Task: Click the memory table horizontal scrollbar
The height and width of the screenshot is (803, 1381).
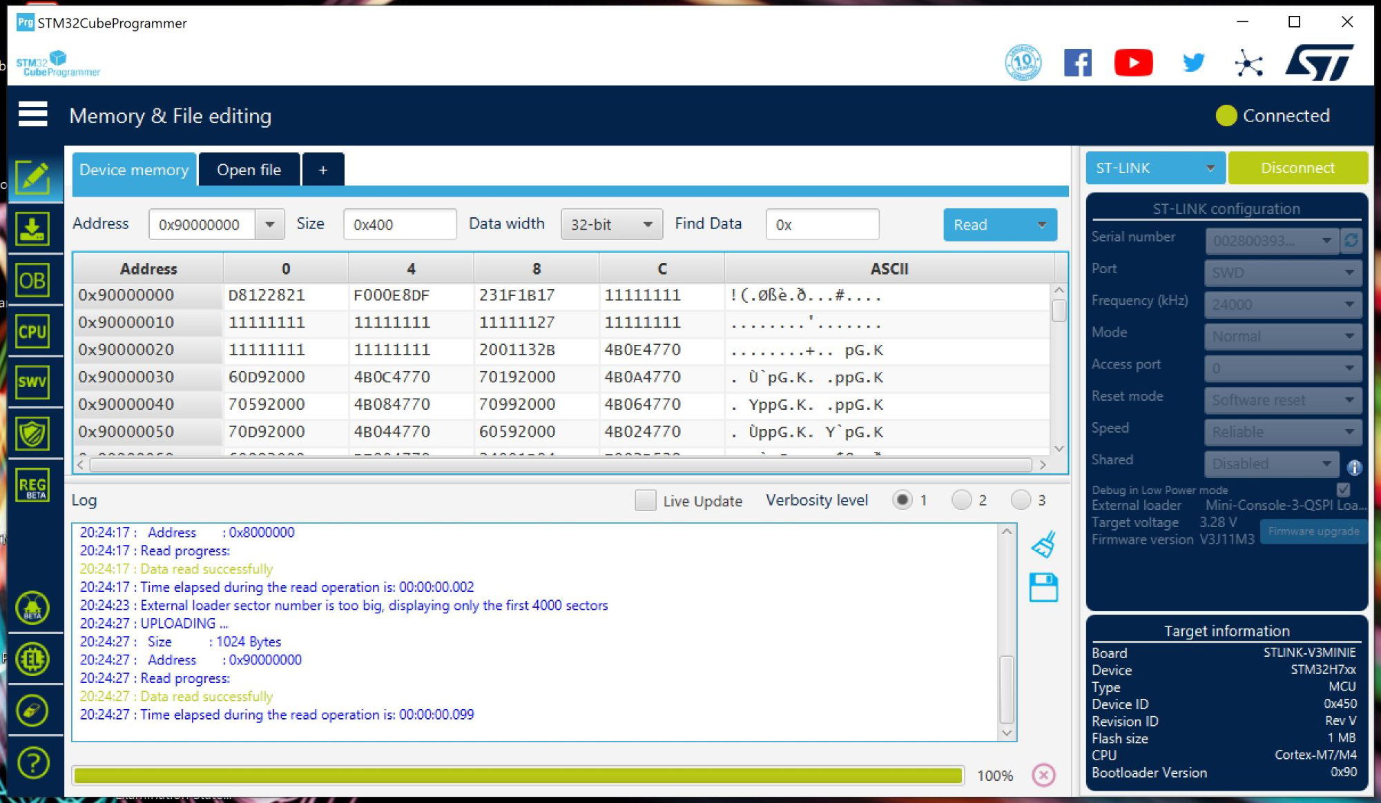Action: tap(561, 465)
